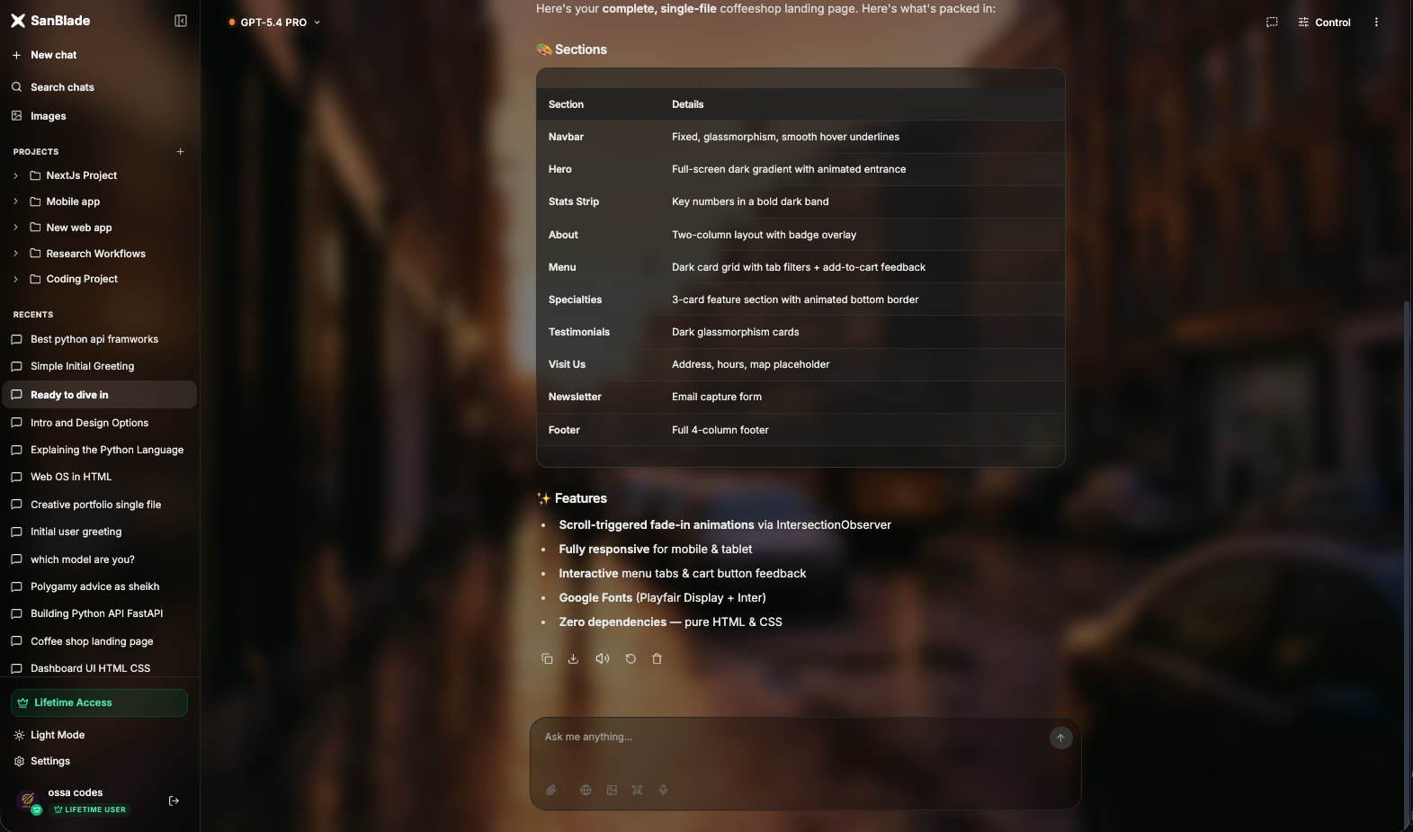Open Initial user greeting chat

point(76,532)
